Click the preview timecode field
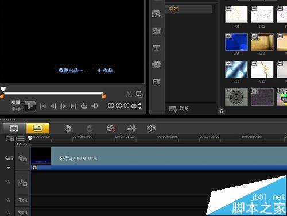Screen dimensions: 287x216 [x=122, y=106]
